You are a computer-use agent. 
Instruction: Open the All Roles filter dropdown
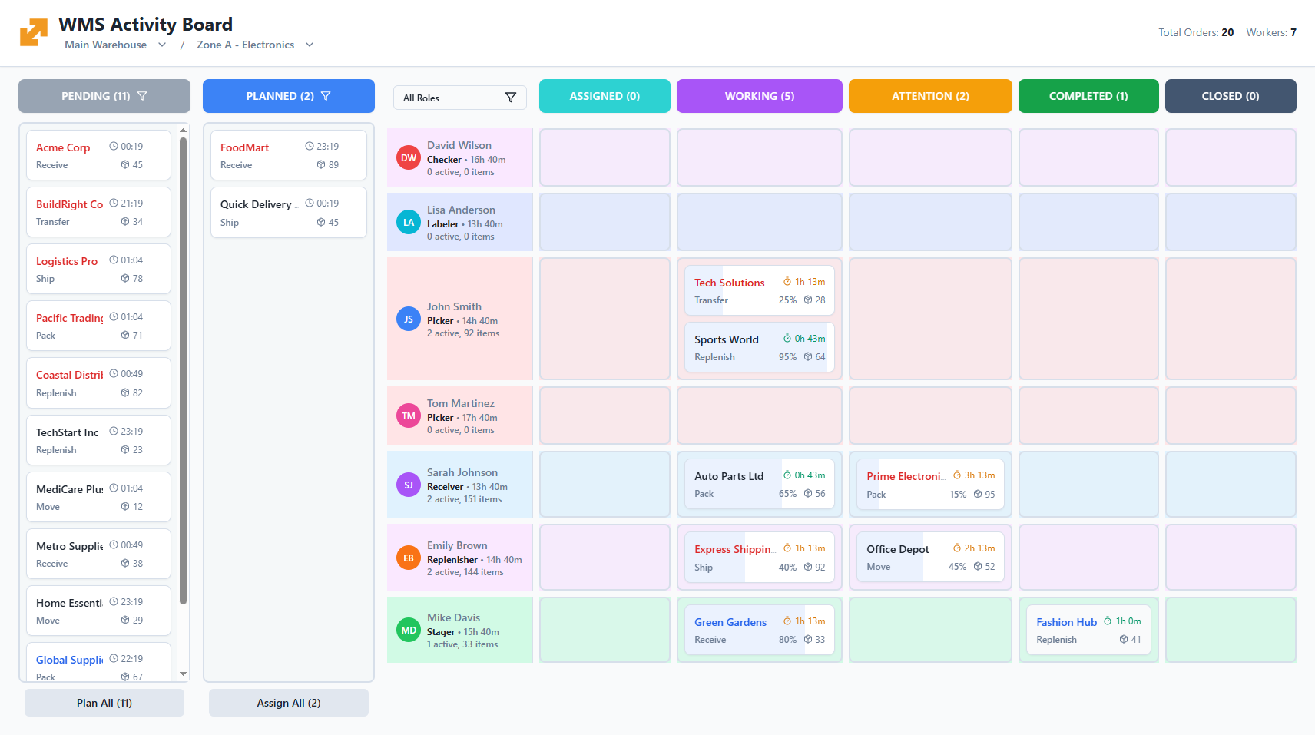click(460, 98)
